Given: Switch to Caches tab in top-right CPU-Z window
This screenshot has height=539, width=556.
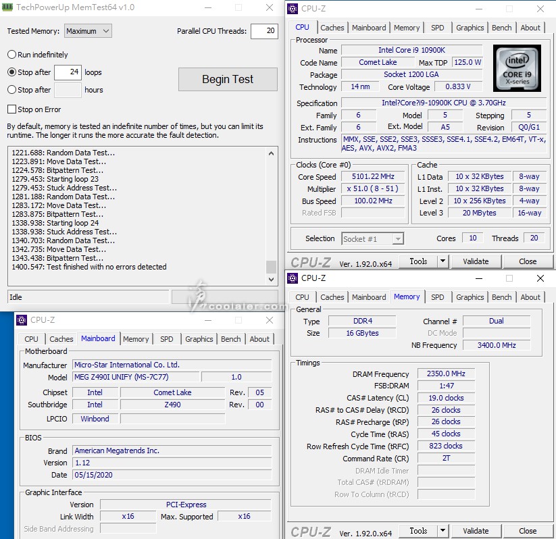Looking at the screenshot, I should [332, 28].
